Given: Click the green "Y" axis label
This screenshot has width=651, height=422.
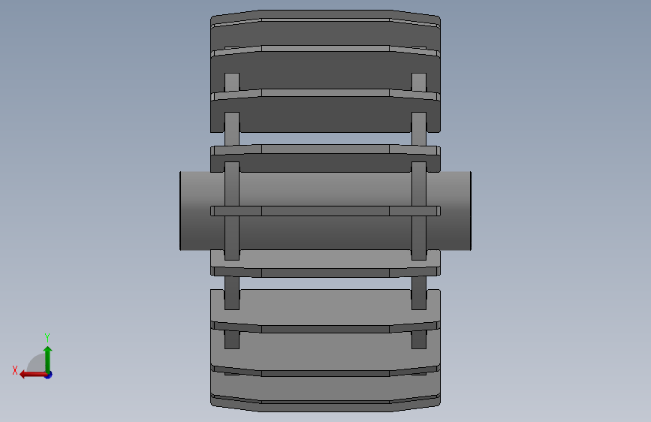Looking at the screenshot, I should point(47,337).
